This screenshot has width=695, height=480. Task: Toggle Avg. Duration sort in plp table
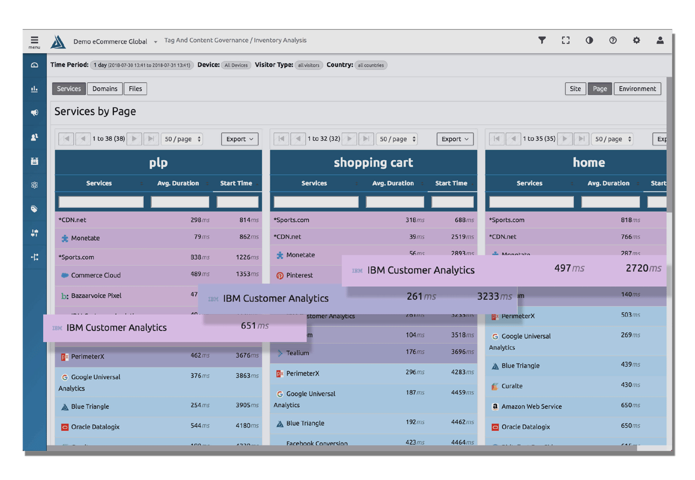(x=178, y=183)
